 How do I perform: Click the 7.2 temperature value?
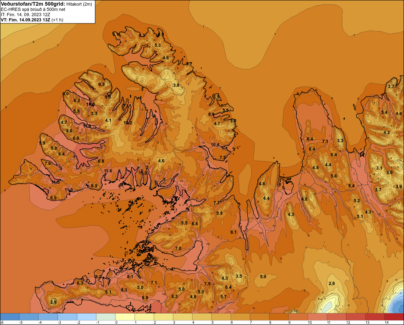tap(217, 203)
